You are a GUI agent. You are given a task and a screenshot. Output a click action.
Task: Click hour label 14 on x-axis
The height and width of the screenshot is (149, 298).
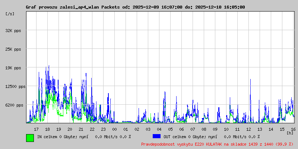pos(271,129)
